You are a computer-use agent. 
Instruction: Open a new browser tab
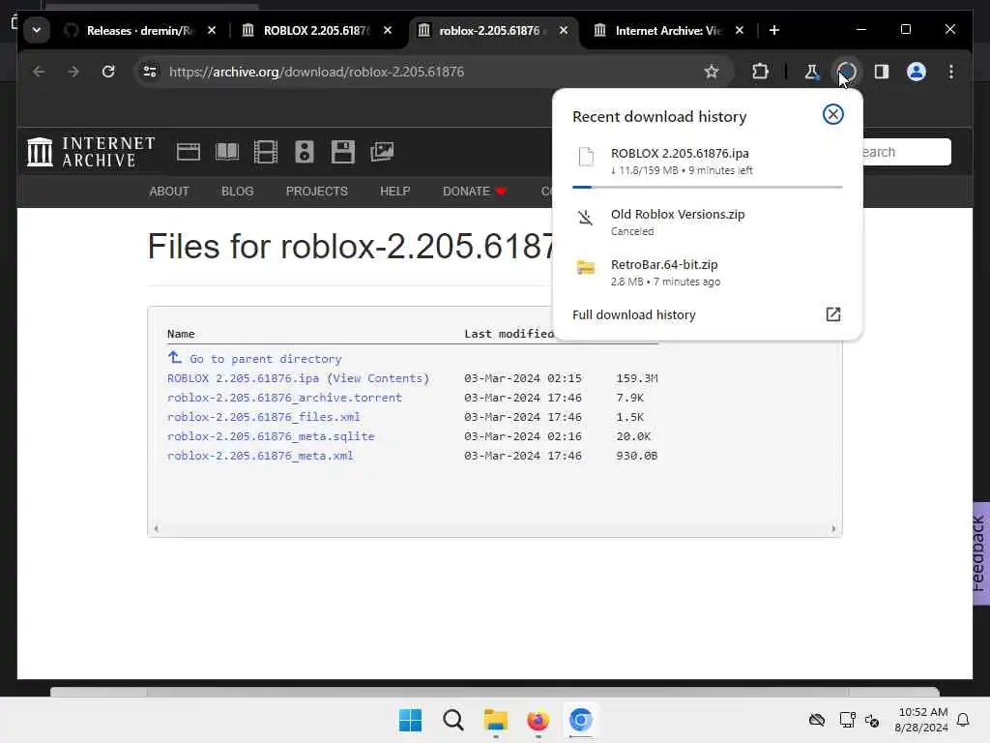774,30
